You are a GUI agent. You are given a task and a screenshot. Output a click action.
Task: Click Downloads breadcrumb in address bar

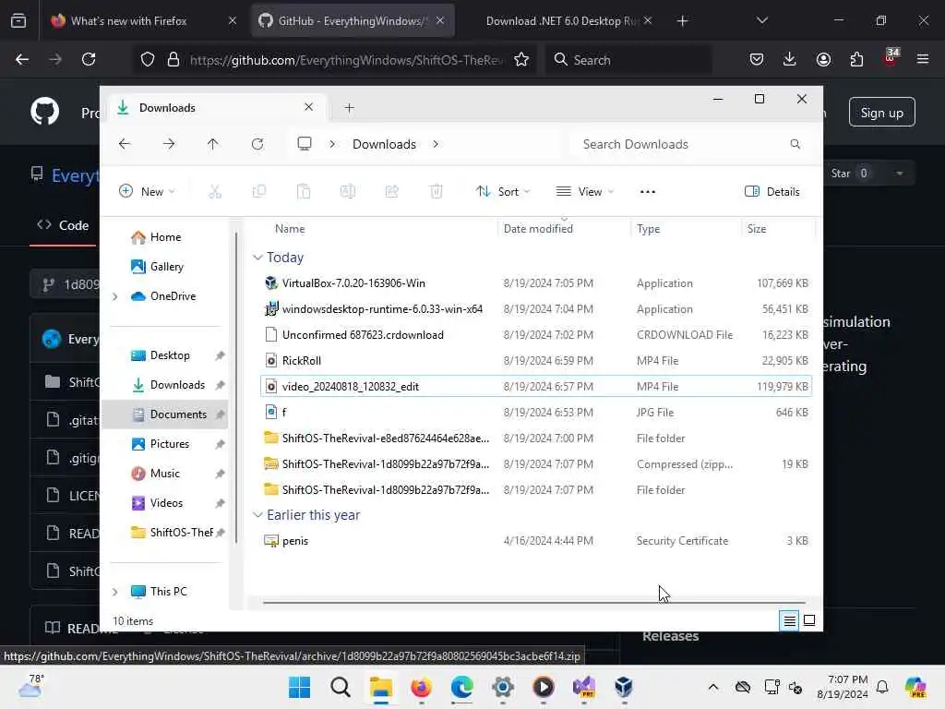(385, 144)
